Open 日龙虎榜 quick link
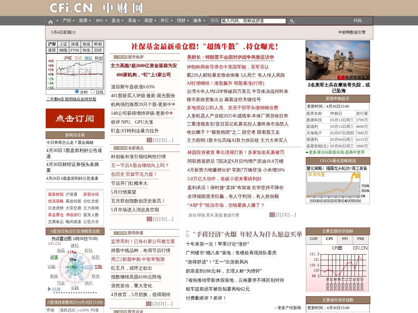 (56, 208)
